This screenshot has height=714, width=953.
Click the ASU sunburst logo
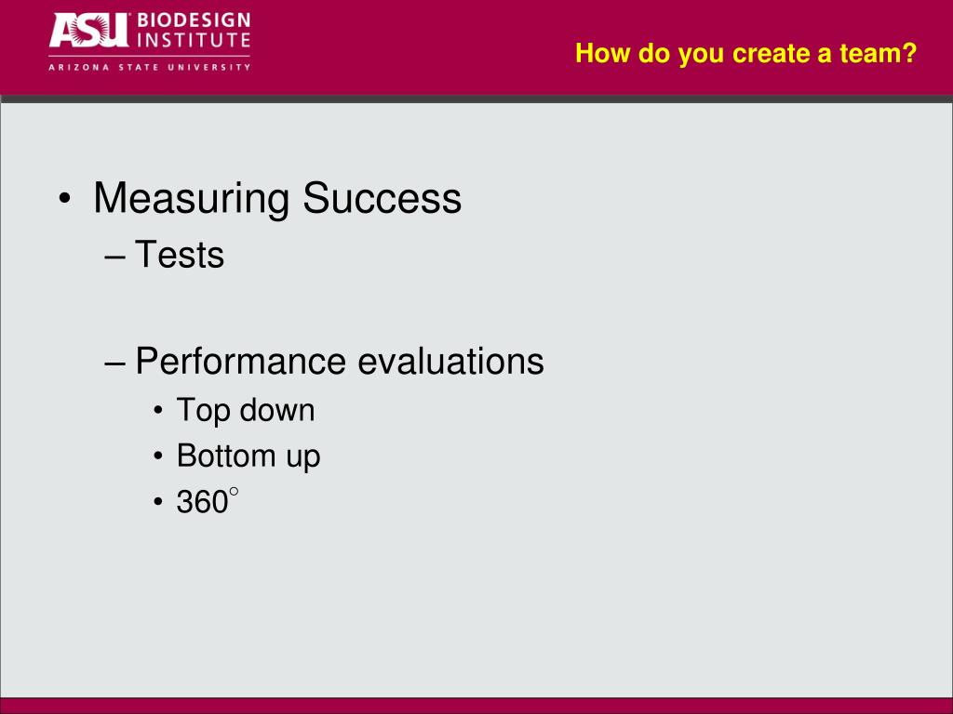click(x=88, y=31)
